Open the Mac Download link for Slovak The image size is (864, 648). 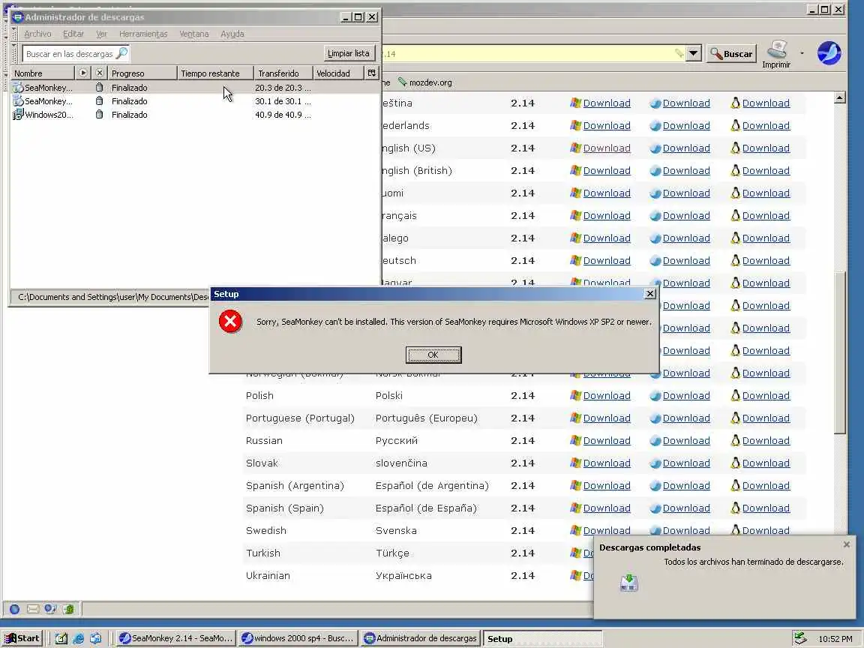point(686,463)
